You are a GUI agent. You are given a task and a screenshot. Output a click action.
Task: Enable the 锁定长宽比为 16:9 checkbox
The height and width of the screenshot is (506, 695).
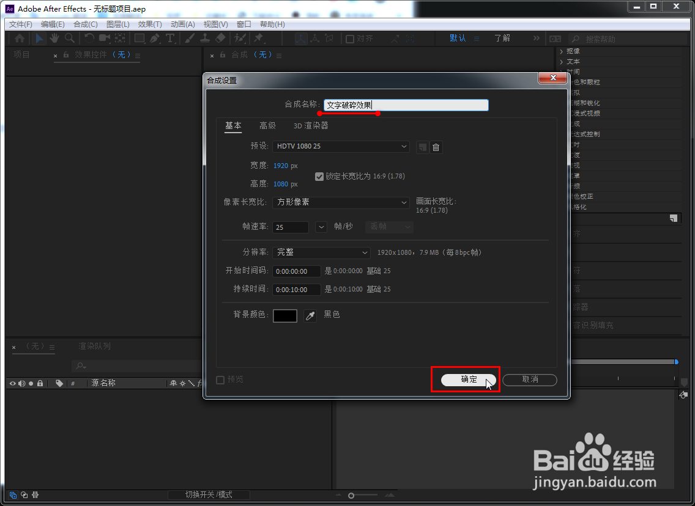coord(319,177)
